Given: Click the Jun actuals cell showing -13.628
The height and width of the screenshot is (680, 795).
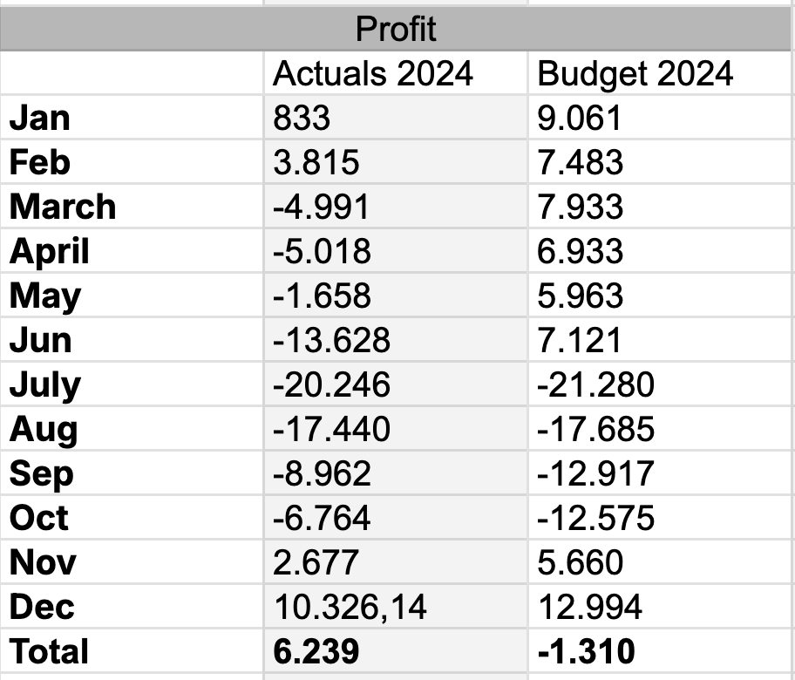Looking at the screenshot, I should (x=394, y=340).
